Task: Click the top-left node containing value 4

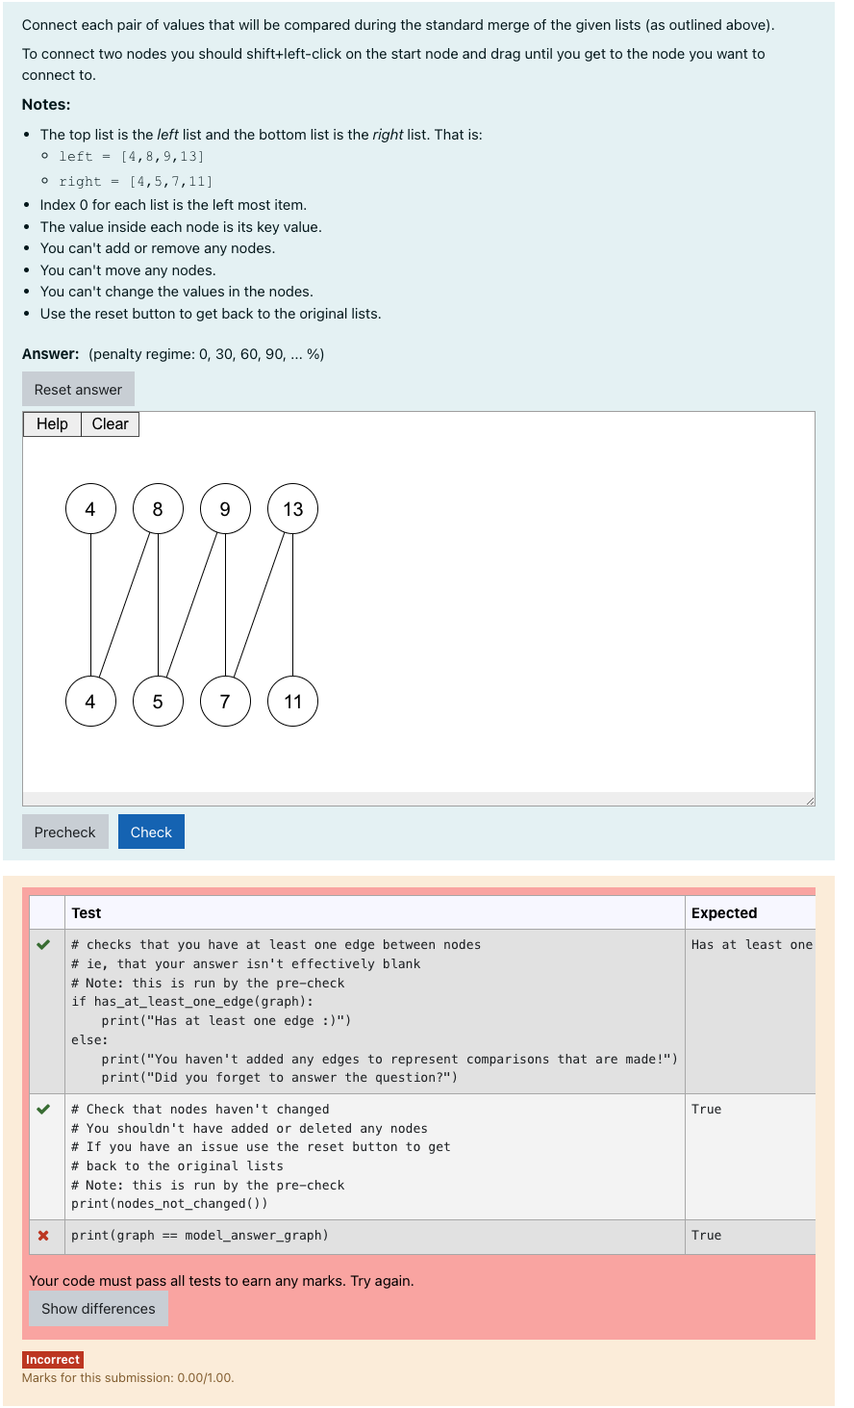Action: pyautogui.click(x=90, y=508)
